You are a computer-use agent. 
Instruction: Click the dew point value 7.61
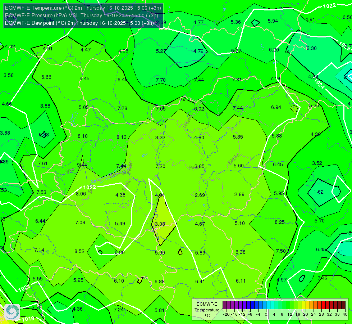pyautogui.click(x=43, y=164)
